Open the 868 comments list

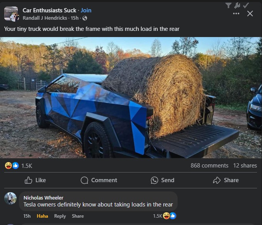209,166
